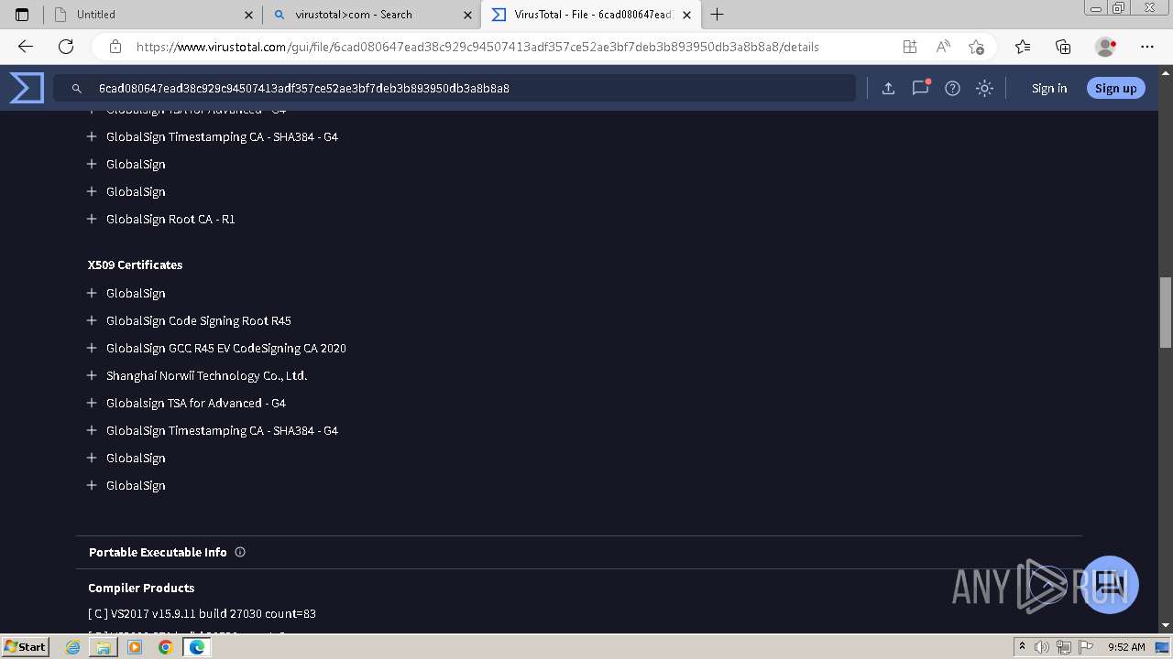Screen dimensions: 1173x659
Task: Click the VirusTotal hash search field
Action: click(x=455, y=88)
